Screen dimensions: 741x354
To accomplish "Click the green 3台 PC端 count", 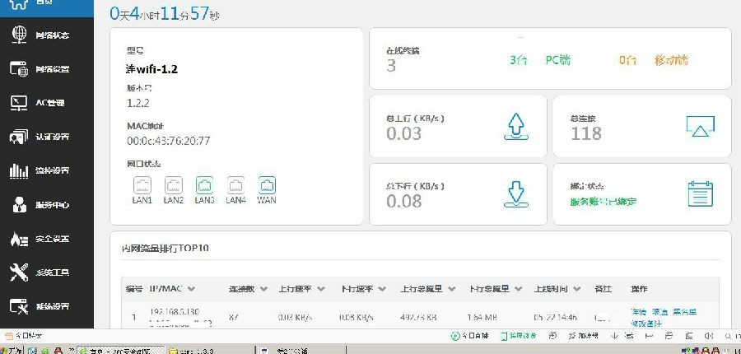I will [x=540, y=60].
